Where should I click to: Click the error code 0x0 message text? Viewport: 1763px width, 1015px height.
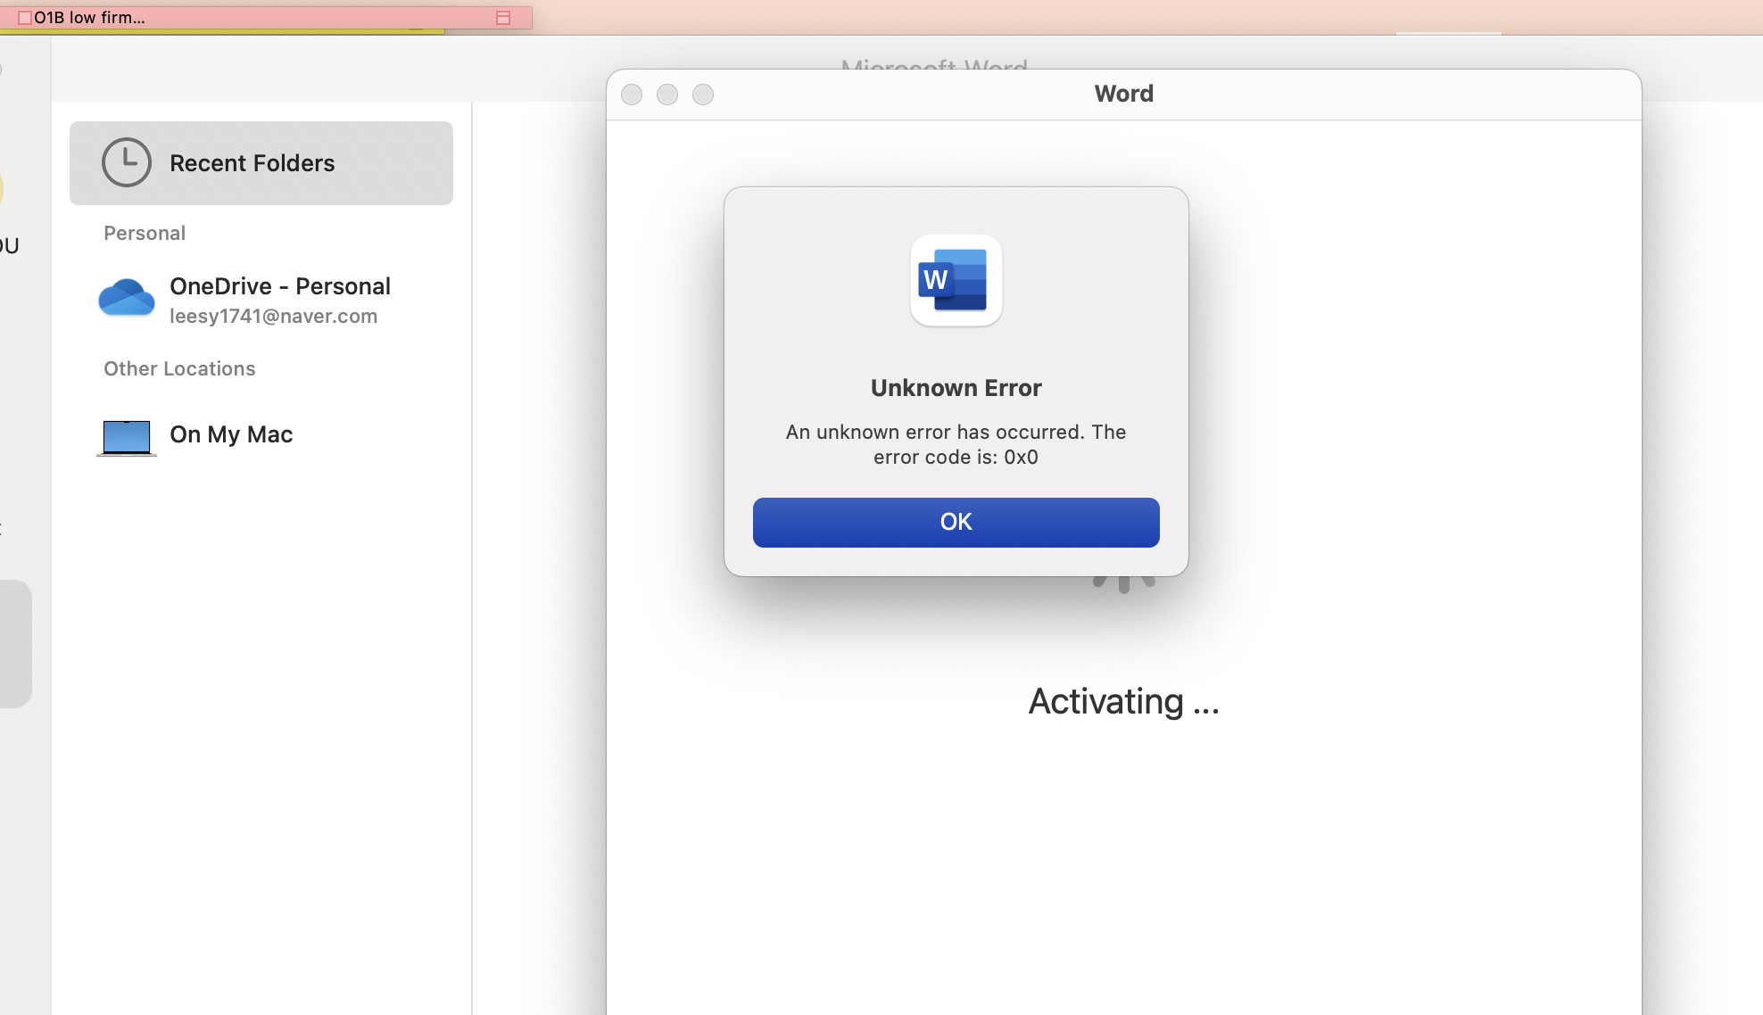point(956,444)
